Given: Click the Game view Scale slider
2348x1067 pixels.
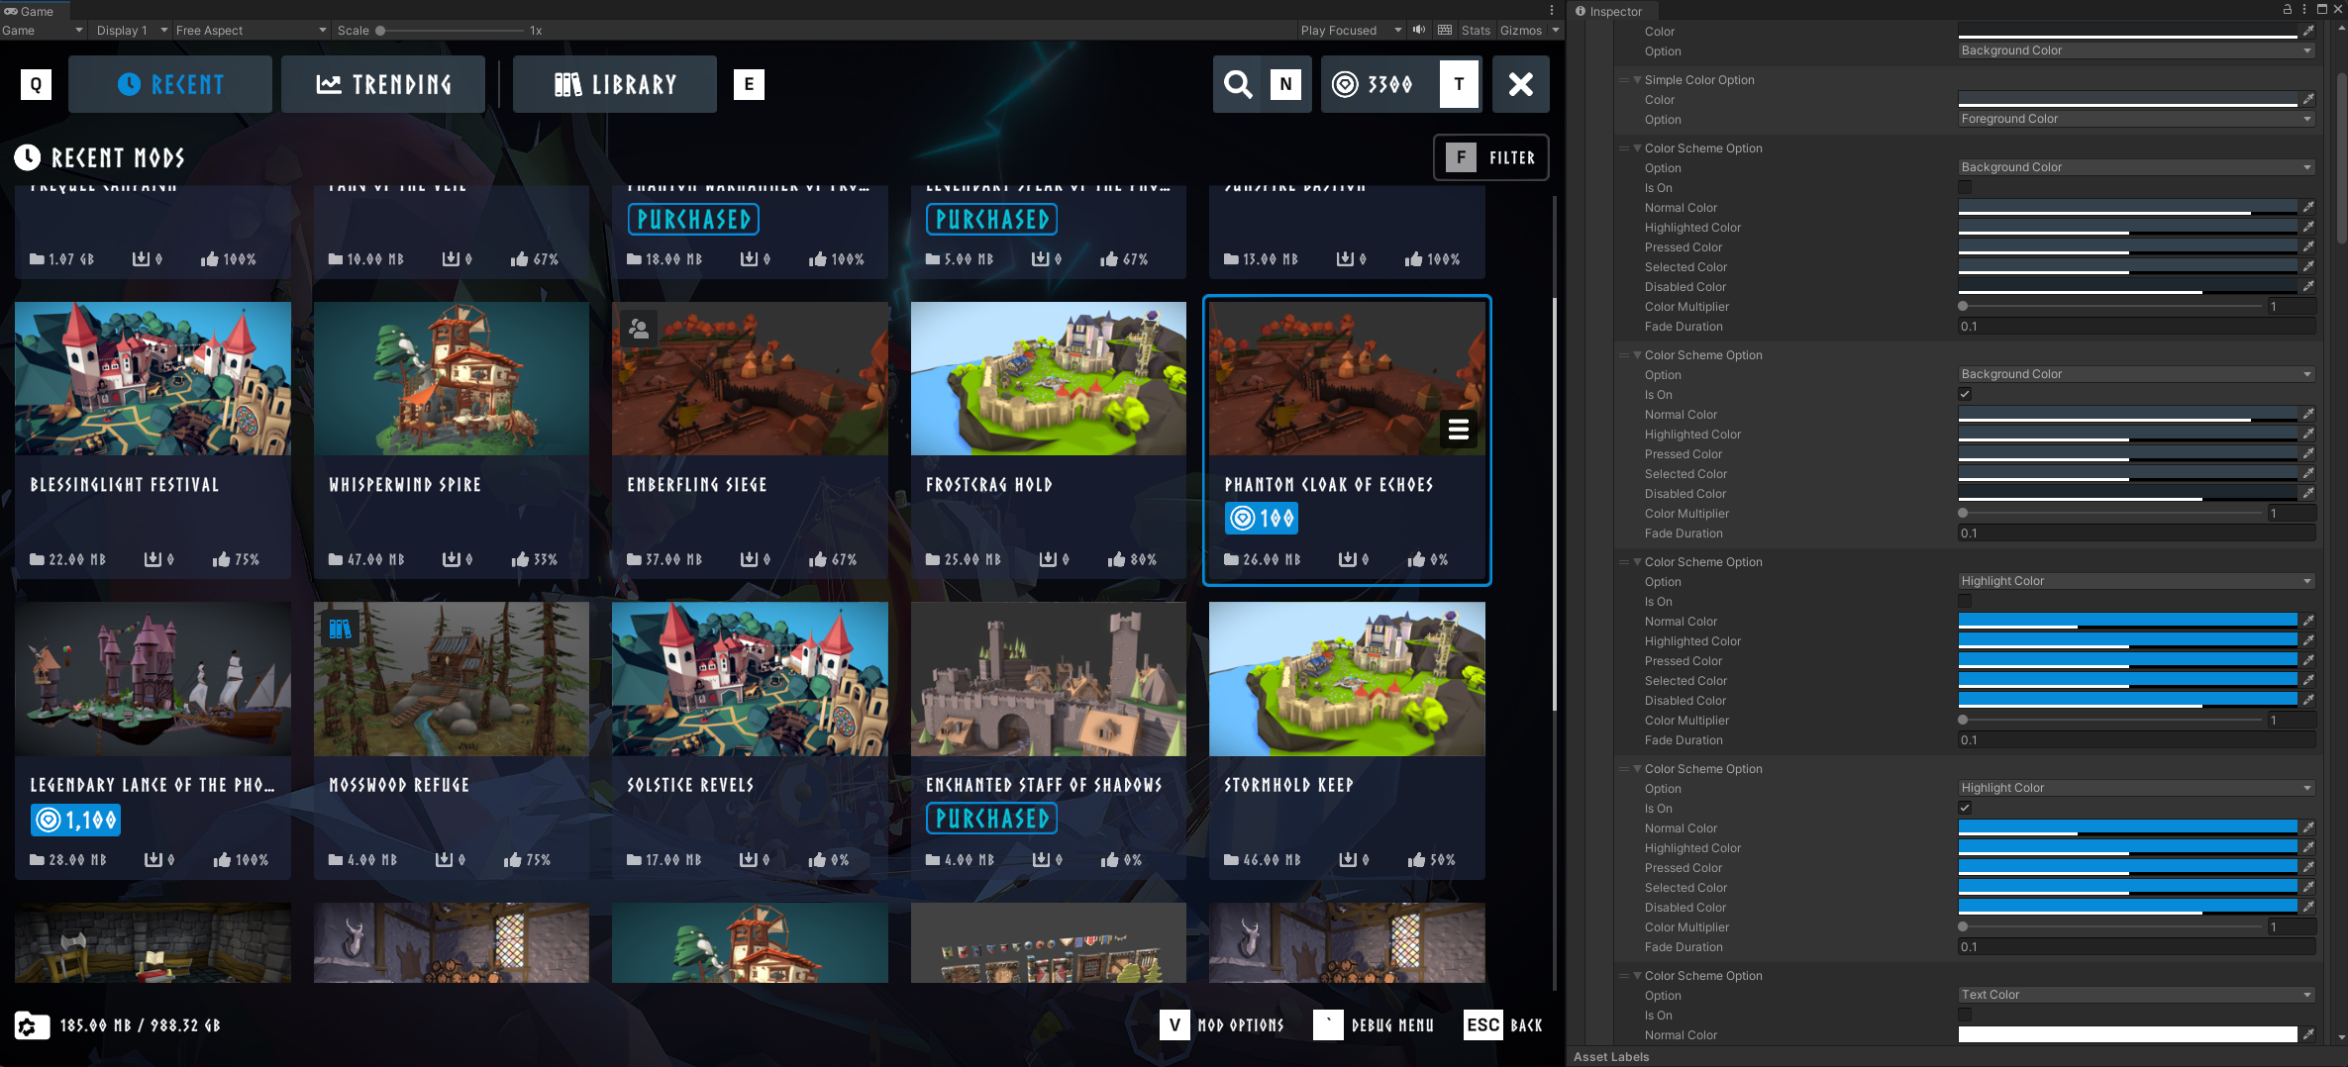Looking at the screenshot, I should 451,31.
